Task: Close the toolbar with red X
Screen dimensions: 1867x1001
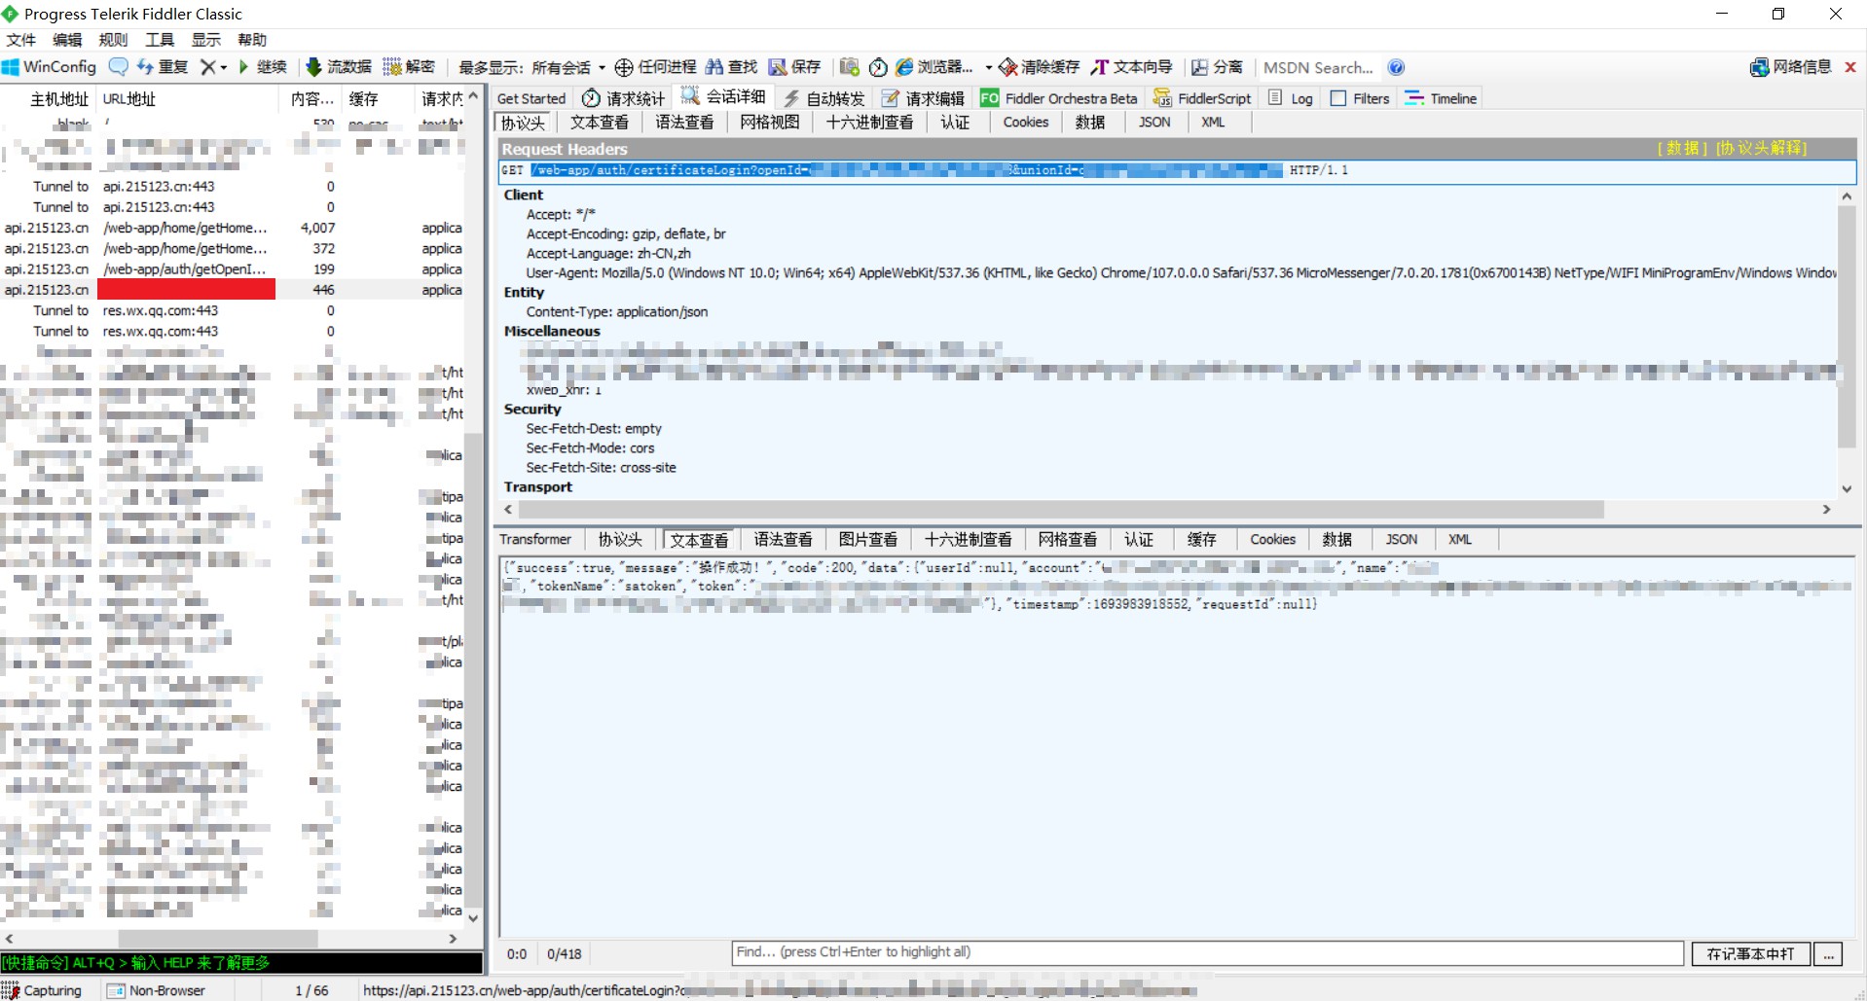Action: click(x=1850, y=67)
